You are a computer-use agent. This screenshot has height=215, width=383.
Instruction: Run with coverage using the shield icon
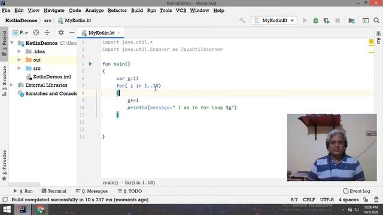click(327, 21)
